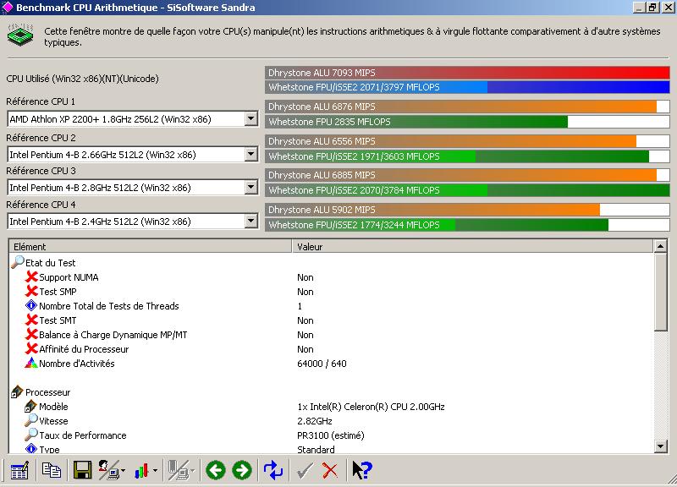The height and width of the screenshot is (487, 677).
Task: Click the Nombre d'Activités label
Action: 76,364
